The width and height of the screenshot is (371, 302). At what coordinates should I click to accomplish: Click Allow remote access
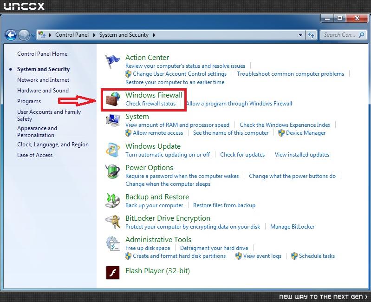tap(158, 133)
